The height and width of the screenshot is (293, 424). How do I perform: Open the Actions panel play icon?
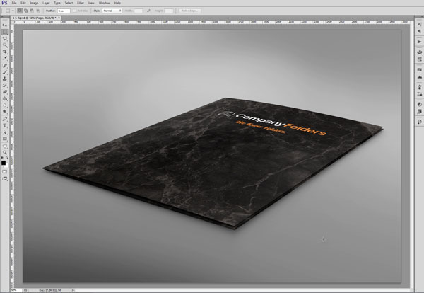click(419, 42)
